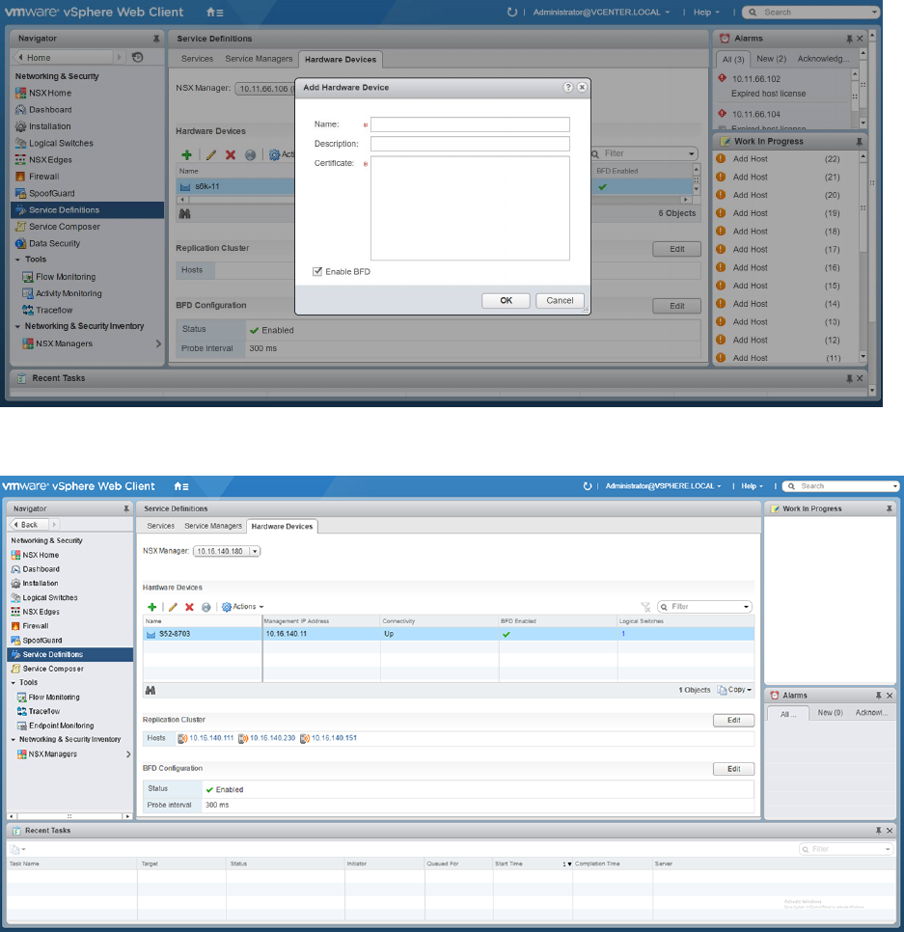Refresh the VCENTER.LOCAL vSphere client
This screenshot has height=932, width=904.
[x=511, y=12]
